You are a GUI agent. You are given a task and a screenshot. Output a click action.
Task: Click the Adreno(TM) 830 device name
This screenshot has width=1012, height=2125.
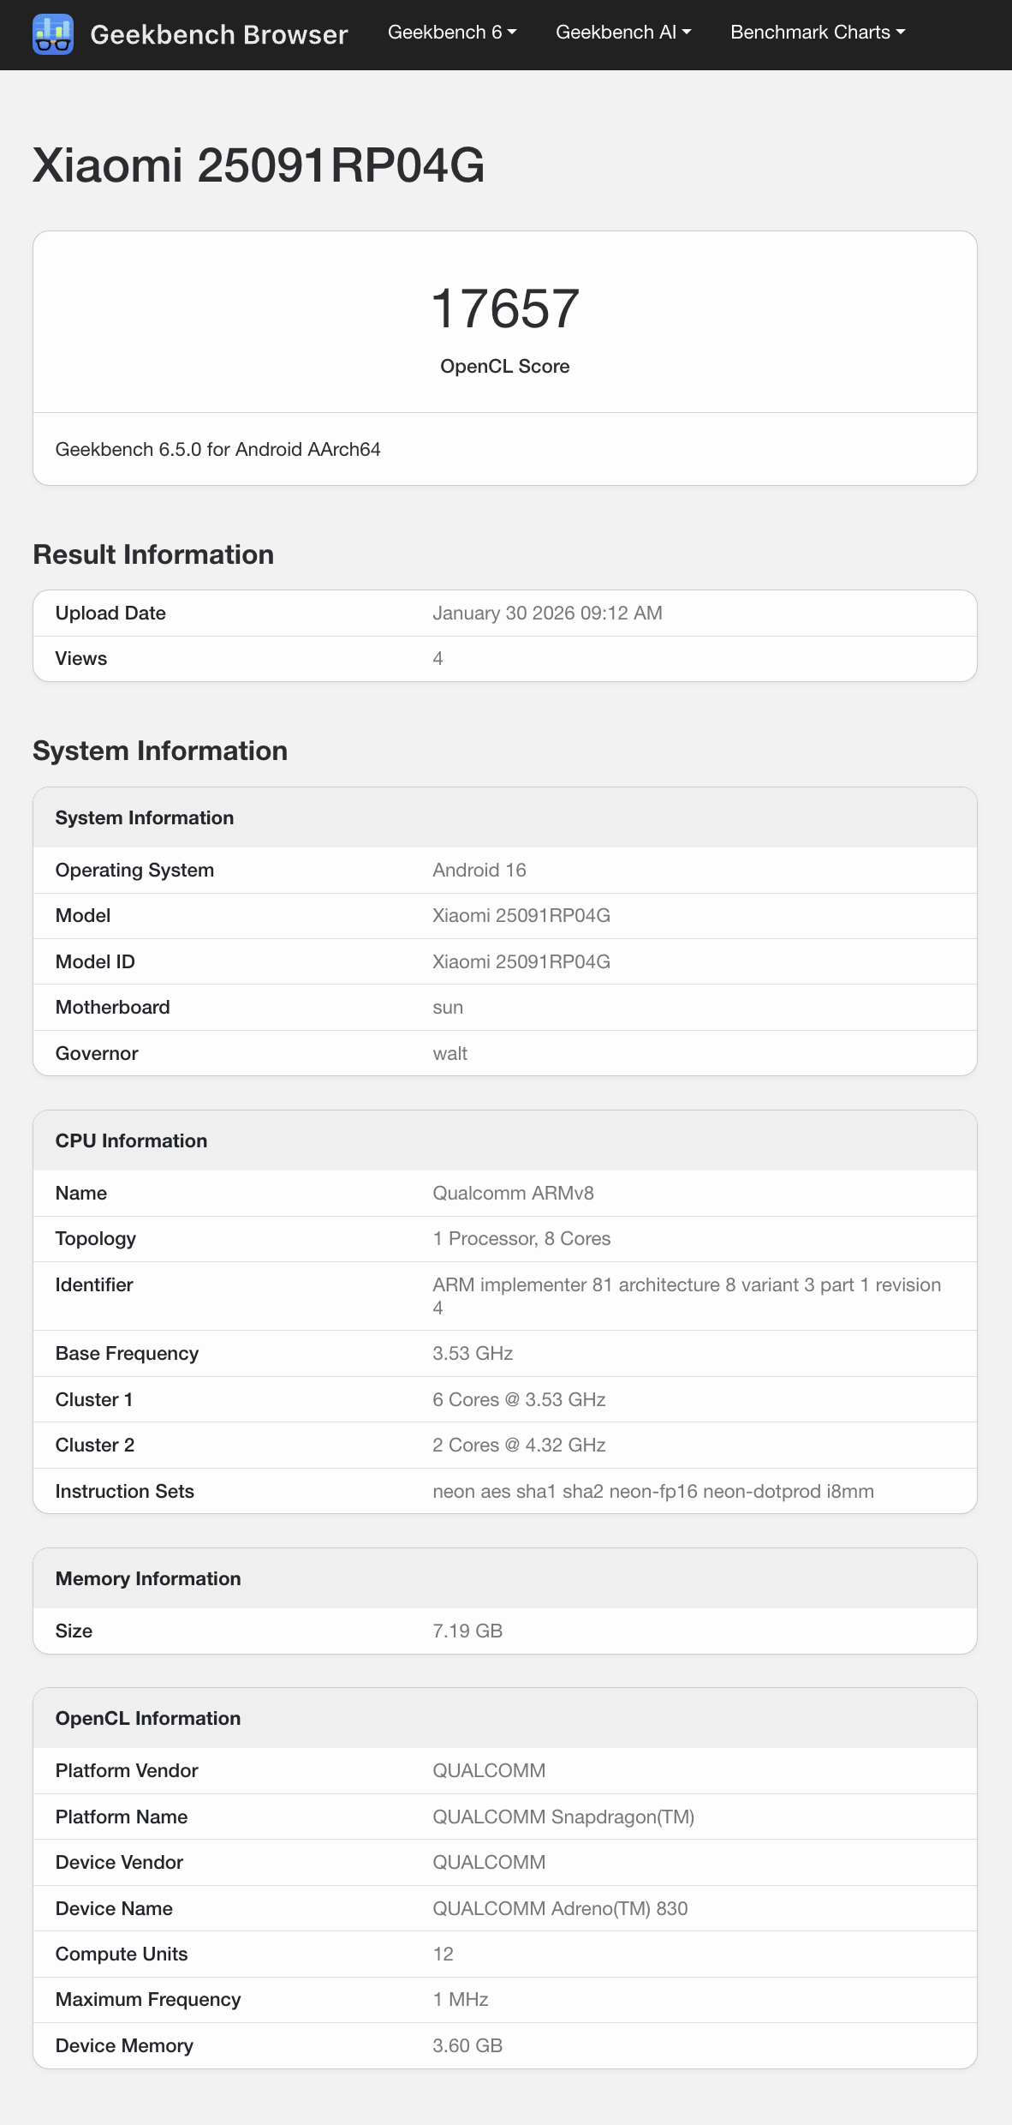tap(560, 1909)
